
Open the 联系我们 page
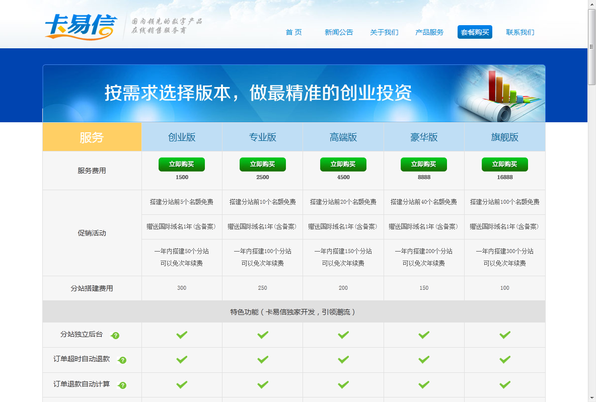tap(520, 32)
